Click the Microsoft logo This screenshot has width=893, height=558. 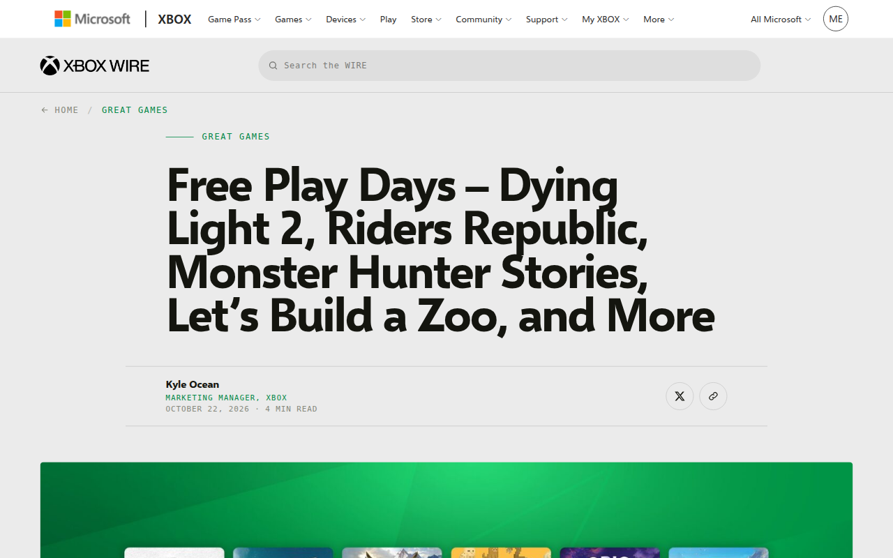pyautogui.click(x=92, y=19)
